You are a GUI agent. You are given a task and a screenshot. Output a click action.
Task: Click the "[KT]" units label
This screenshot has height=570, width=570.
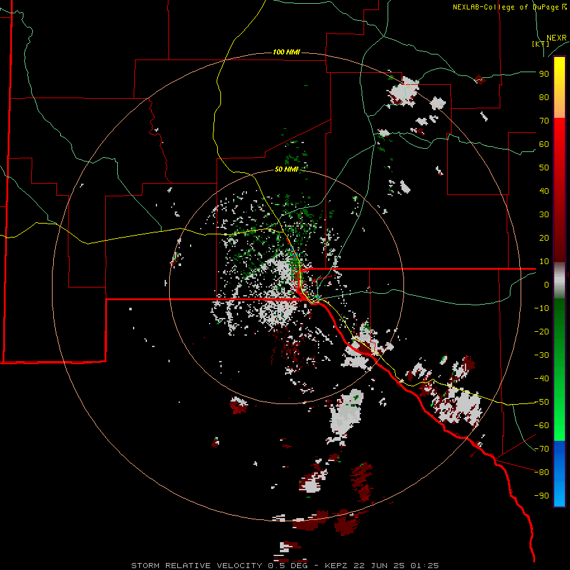pyautogui.click(x=540, y=44)
